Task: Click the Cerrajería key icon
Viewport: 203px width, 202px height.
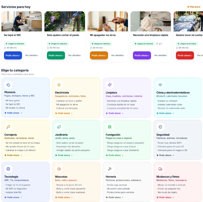Action: [8, 127]
